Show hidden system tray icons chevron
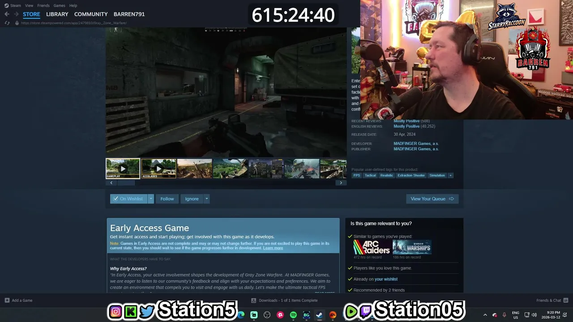Screen dimensions: 573x322 485,315
